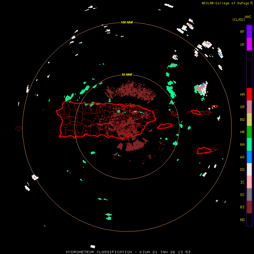This screenshot has width=254, height=254.
Task: Click the GC legend label
Action: coord(242,194)
